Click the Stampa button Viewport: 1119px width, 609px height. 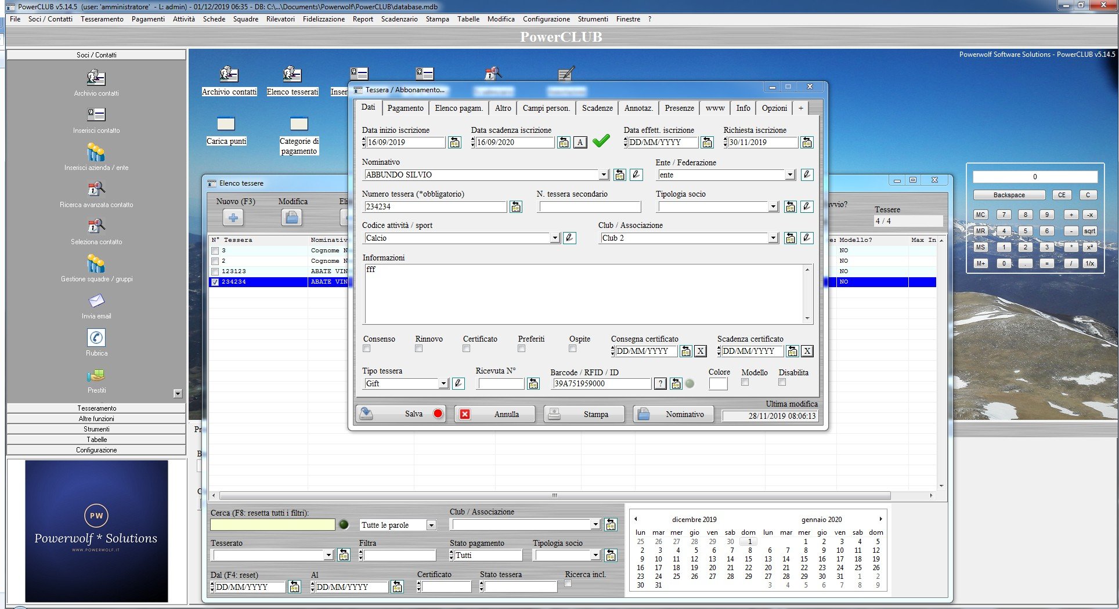click(584, 414)
